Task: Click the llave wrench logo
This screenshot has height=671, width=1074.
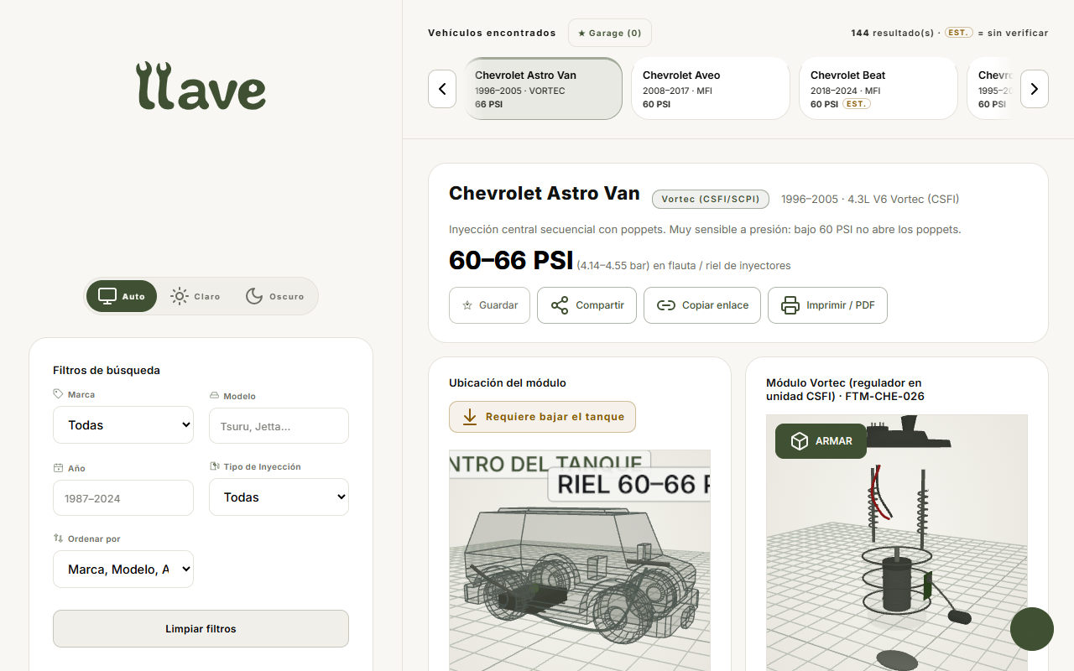Action: pyautogui.click(x=201, y=86)
